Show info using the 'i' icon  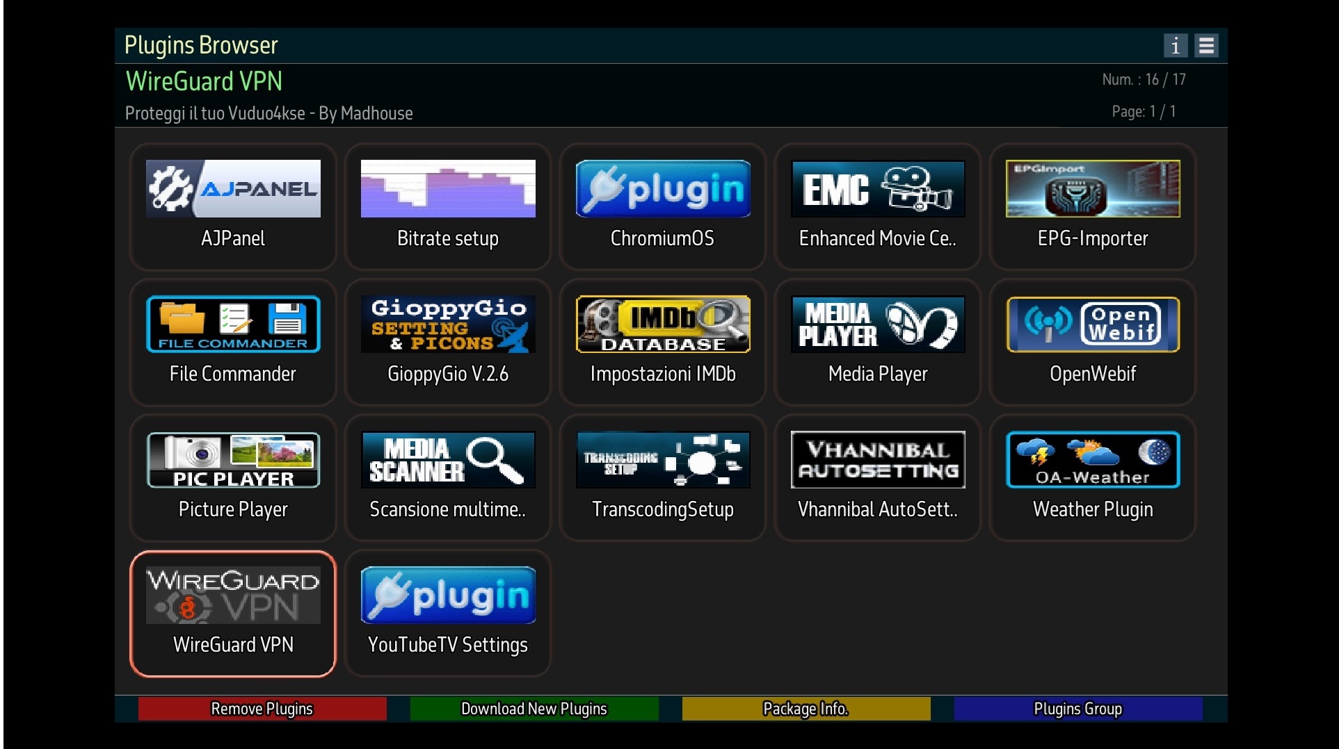1176,46
